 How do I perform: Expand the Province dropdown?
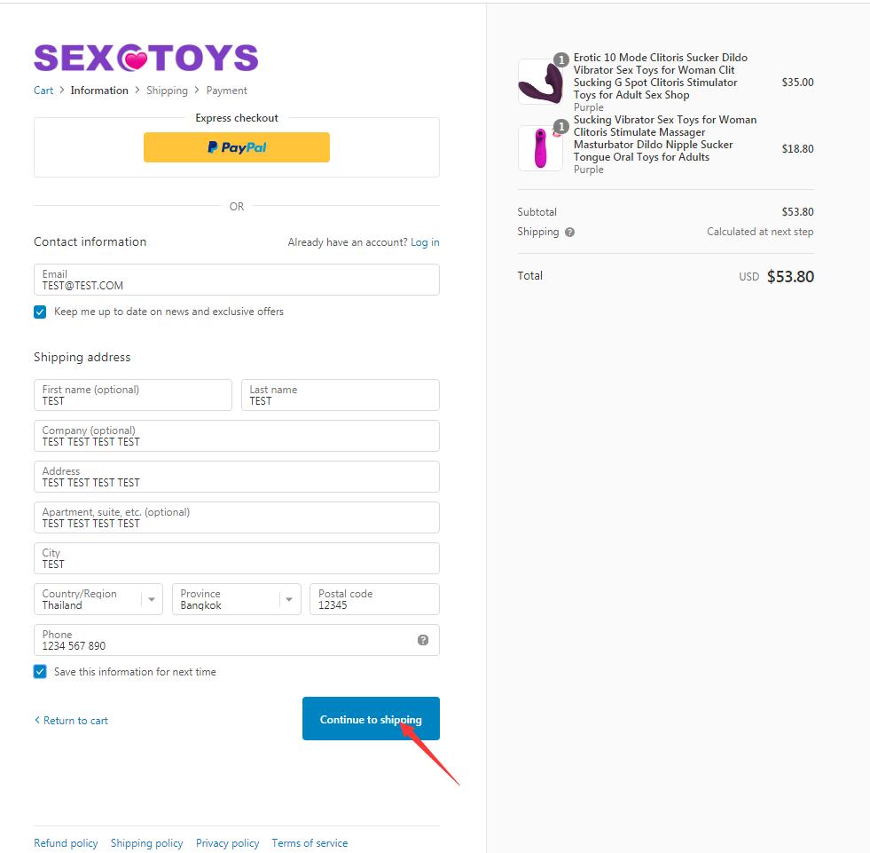coord(237,599)
